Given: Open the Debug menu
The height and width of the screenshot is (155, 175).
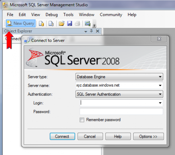Looking at the screenshot, I should coord(51,15).
